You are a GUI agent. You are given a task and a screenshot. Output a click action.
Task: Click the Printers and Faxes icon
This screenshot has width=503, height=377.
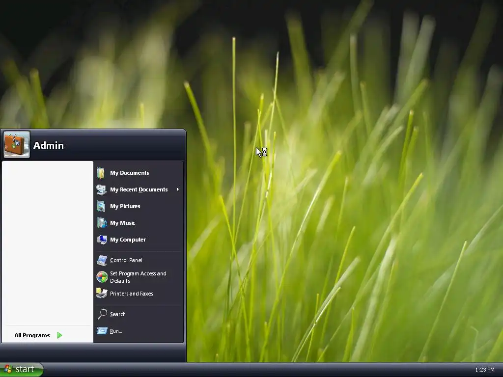pos(102,294)
